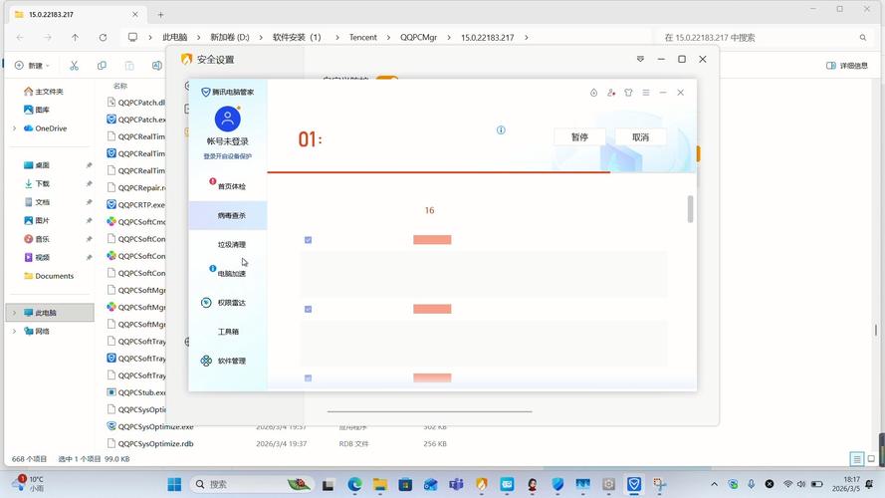Open the skin (shirt) icon in 电脑管家
Image resolution: width=885 pixels, height=498 pixels.
[628, 93]
